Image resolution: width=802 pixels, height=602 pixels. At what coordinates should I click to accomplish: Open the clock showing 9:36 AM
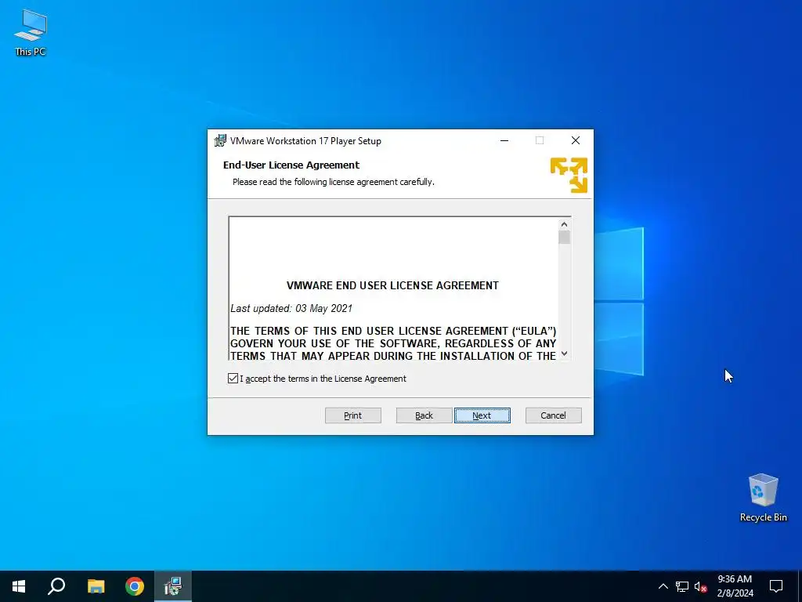(x=735, y=586)
